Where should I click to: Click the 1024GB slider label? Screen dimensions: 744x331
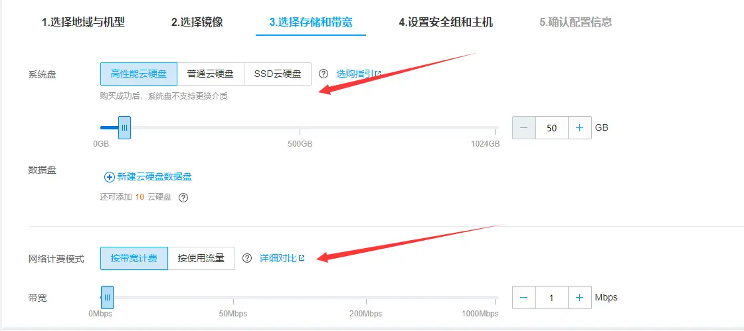(485, 144)
